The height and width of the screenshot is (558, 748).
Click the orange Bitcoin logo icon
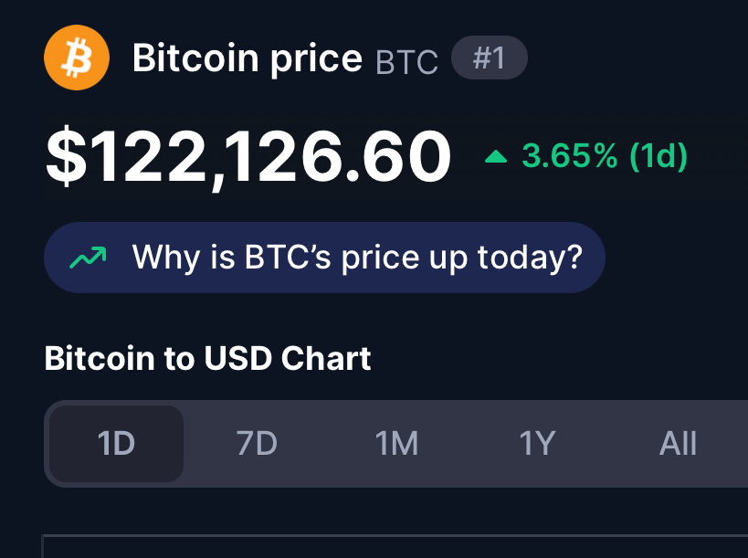pos(77,58)
